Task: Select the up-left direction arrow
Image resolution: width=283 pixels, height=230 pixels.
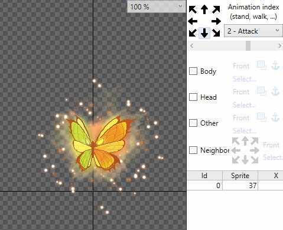Action: tap(193, 9)
